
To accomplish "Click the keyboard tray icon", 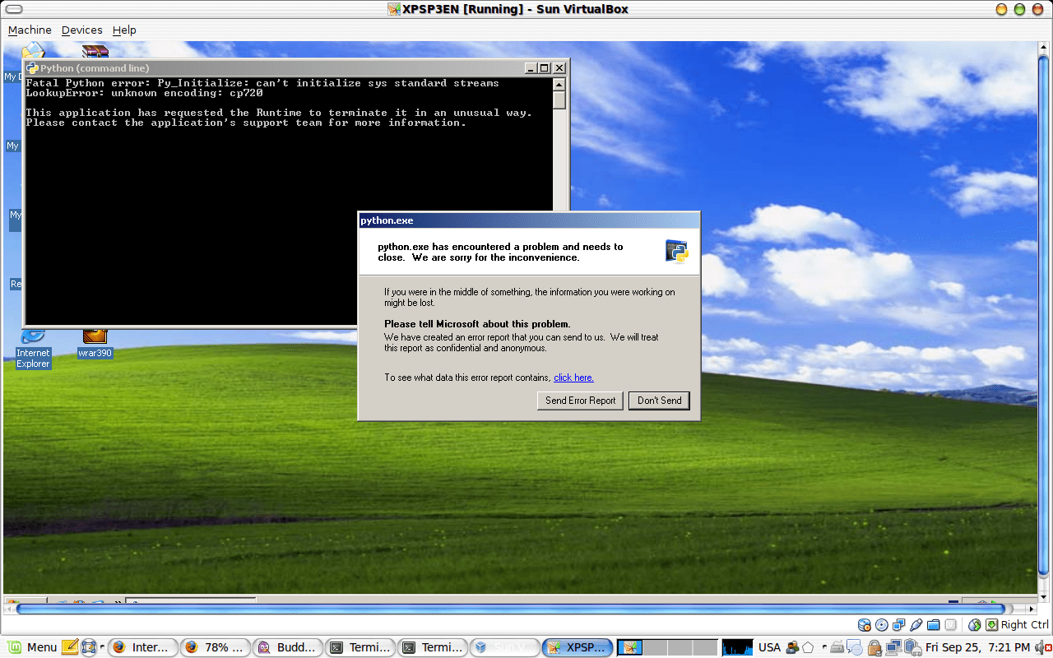I will 837,648.
